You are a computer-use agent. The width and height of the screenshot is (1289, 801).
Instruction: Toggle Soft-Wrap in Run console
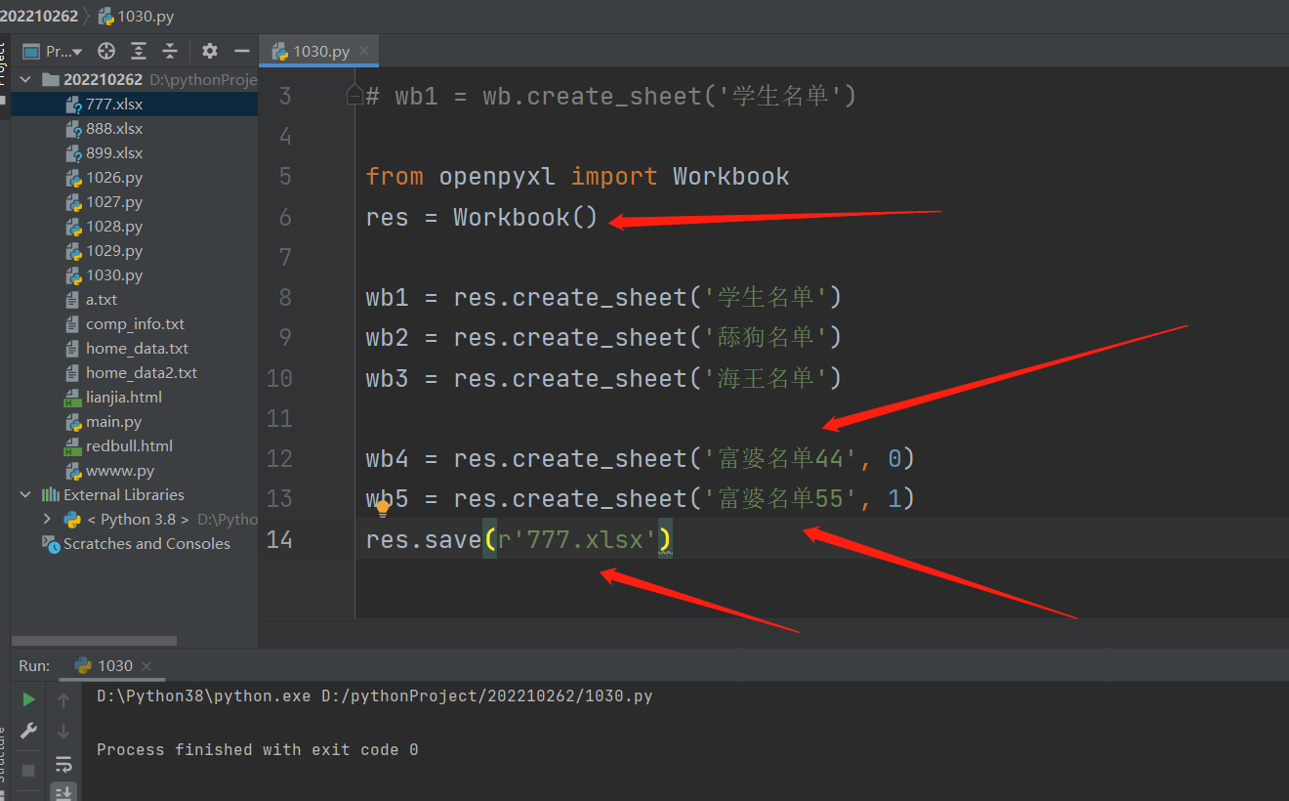click(63, 763)
